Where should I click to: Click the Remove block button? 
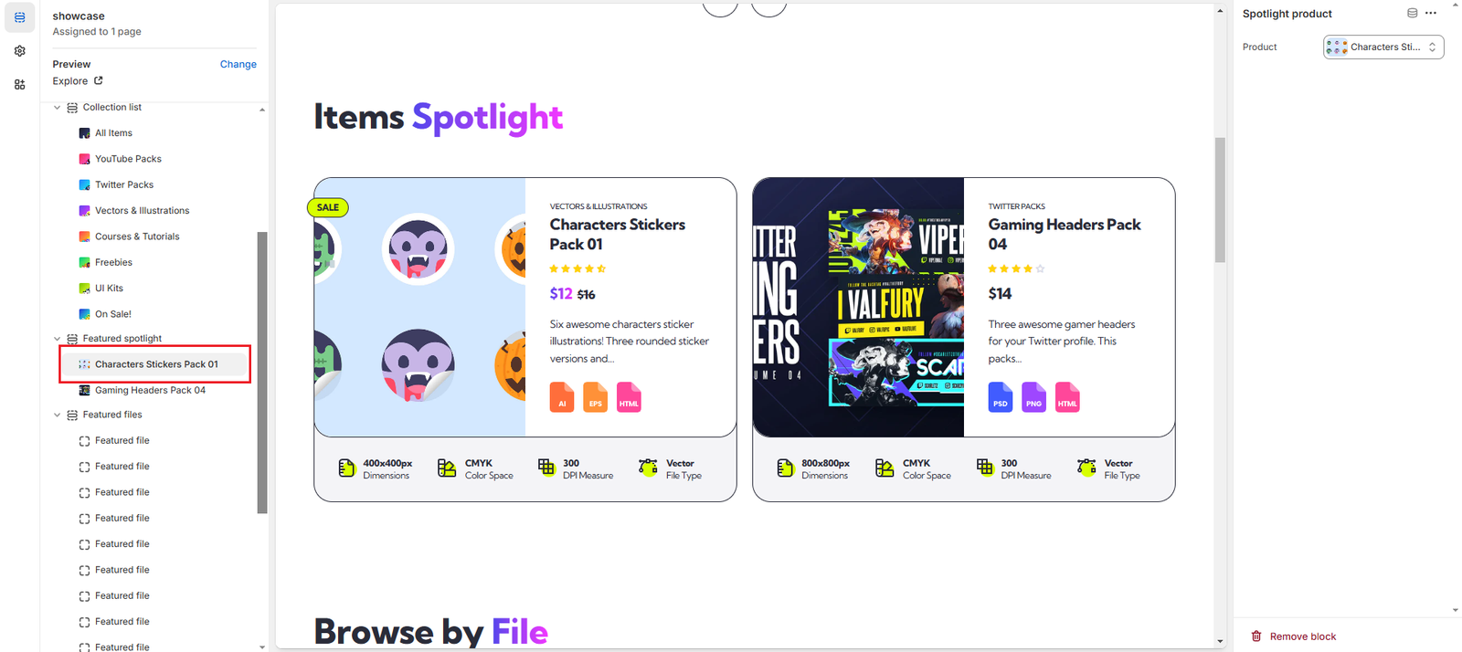tap(1294, 636)
